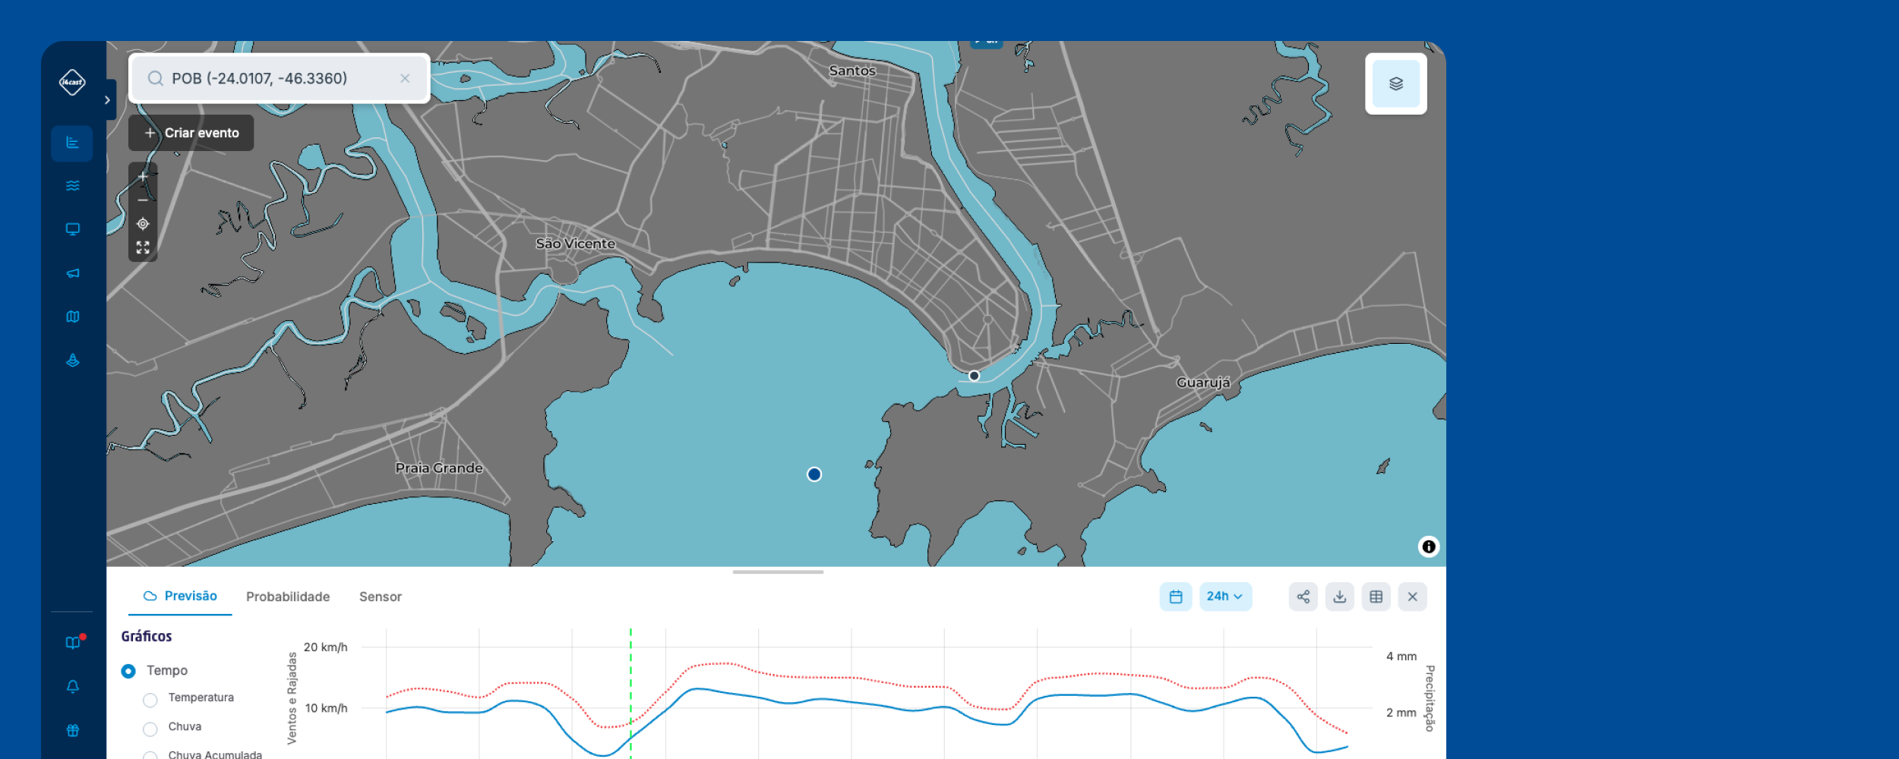
Task: Select the Tempo radio option
Action: point(128,671)
